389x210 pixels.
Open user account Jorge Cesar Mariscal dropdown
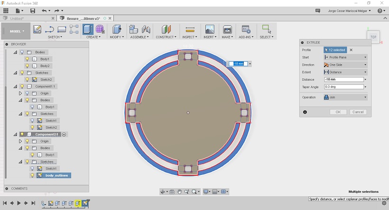point(349,11)
